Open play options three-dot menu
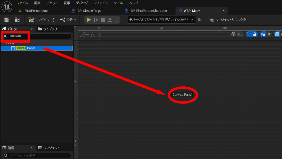282x159 pixels. [x=117, y=20]
